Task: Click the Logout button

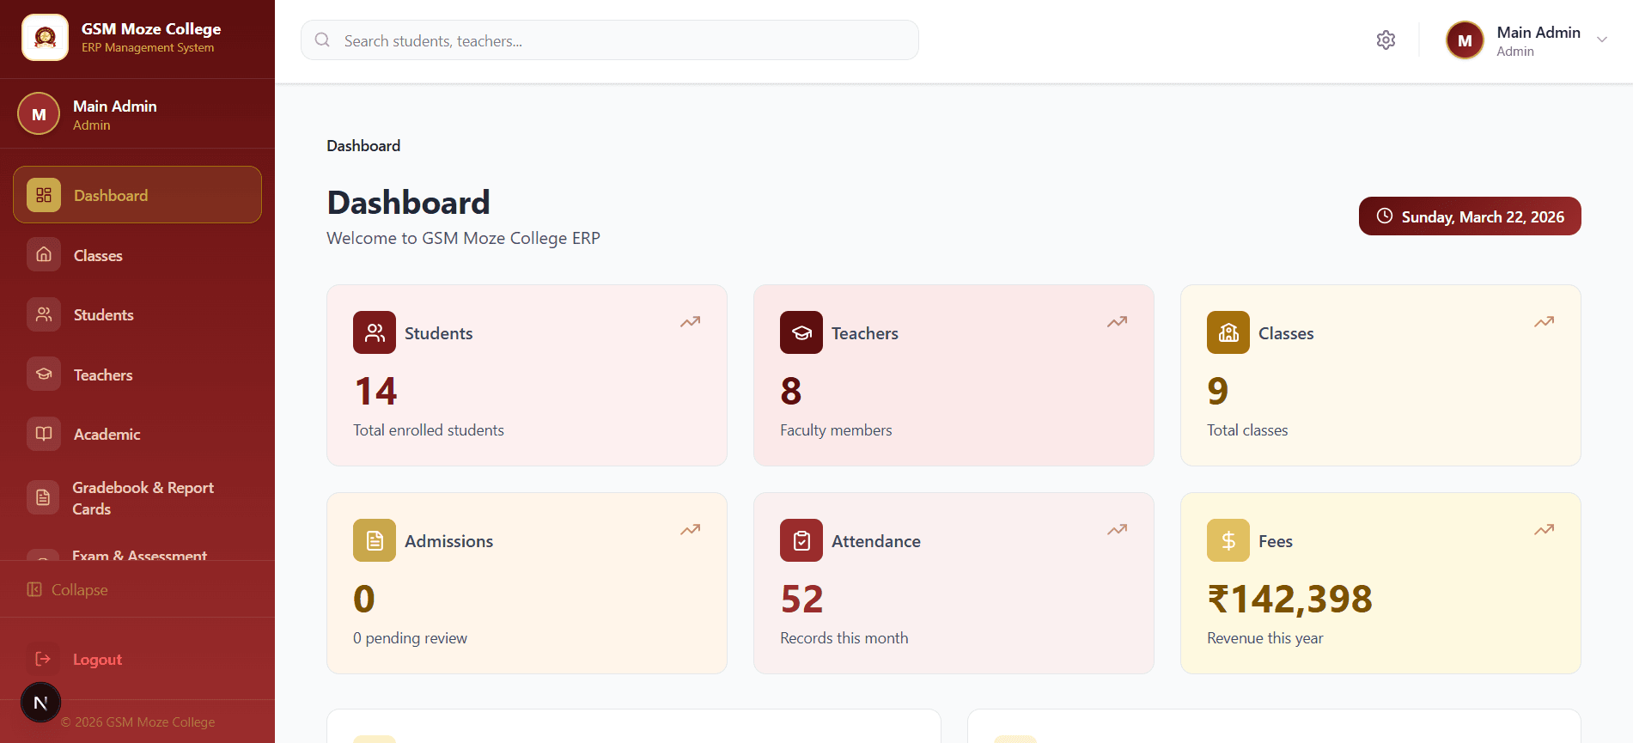Action: pos(96,659)
